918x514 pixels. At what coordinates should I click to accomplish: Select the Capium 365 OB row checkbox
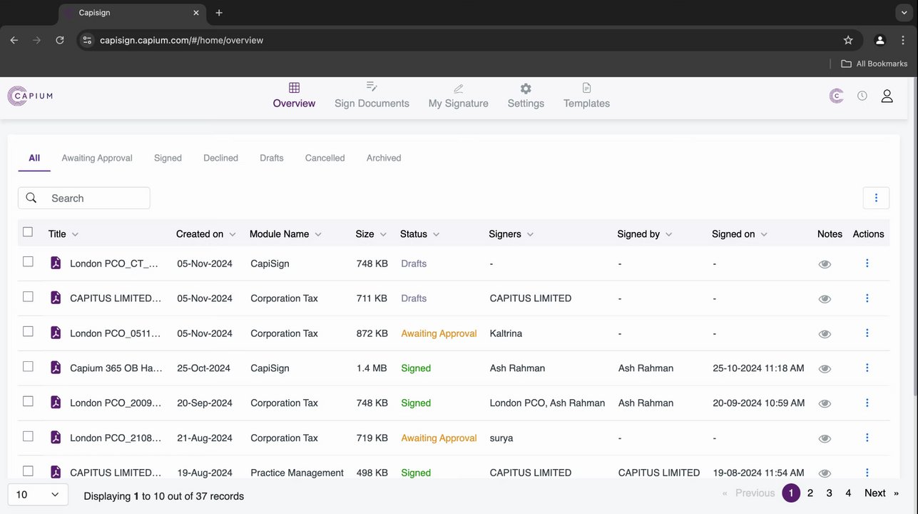pos(28,367)
